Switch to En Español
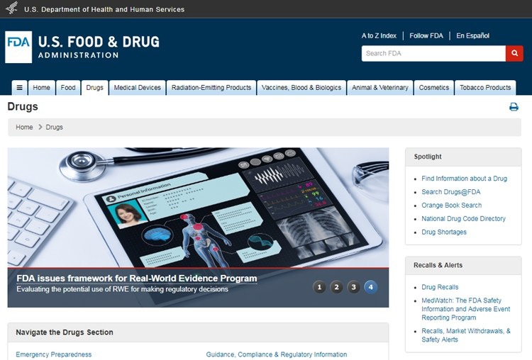The width and height of the screenshot is (532, 360). pyautogui.click(x=472, y=35)
